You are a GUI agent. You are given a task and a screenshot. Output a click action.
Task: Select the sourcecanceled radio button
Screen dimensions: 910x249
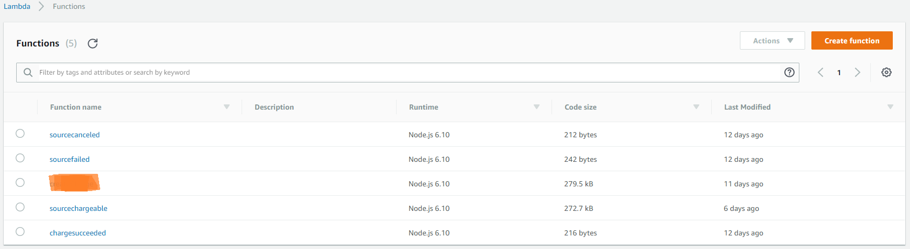20,134
